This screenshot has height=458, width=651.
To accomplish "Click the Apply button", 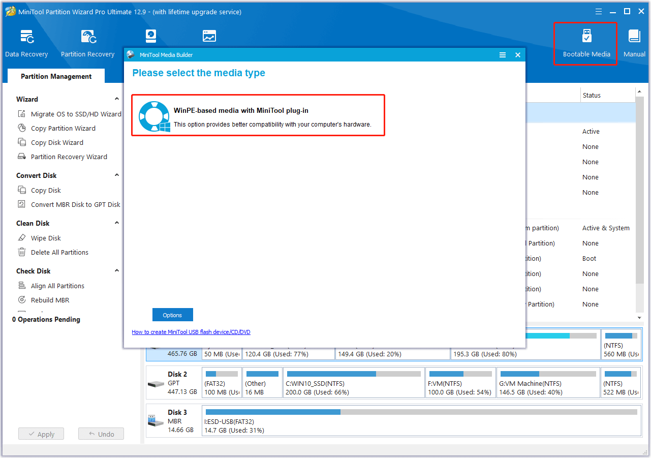I will click(41, 434).
